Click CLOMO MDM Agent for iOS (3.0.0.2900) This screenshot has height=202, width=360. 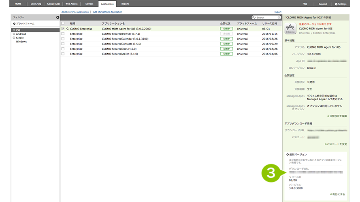[x=126, y=29]
